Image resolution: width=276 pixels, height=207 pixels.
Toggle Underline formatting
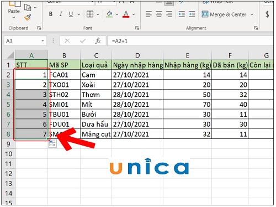click(71, 14)
